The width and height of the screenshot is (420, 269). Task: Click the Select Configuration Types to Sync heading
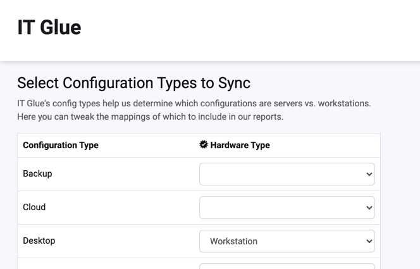tap(134, 83)
